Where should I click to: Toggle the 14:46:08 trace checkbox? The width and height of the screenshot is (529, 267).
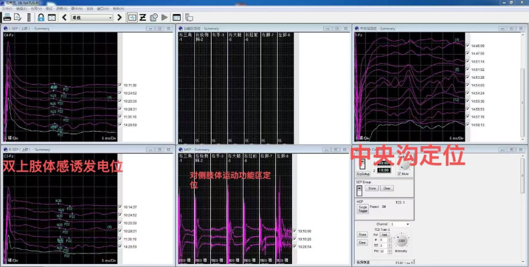point(468,46)
